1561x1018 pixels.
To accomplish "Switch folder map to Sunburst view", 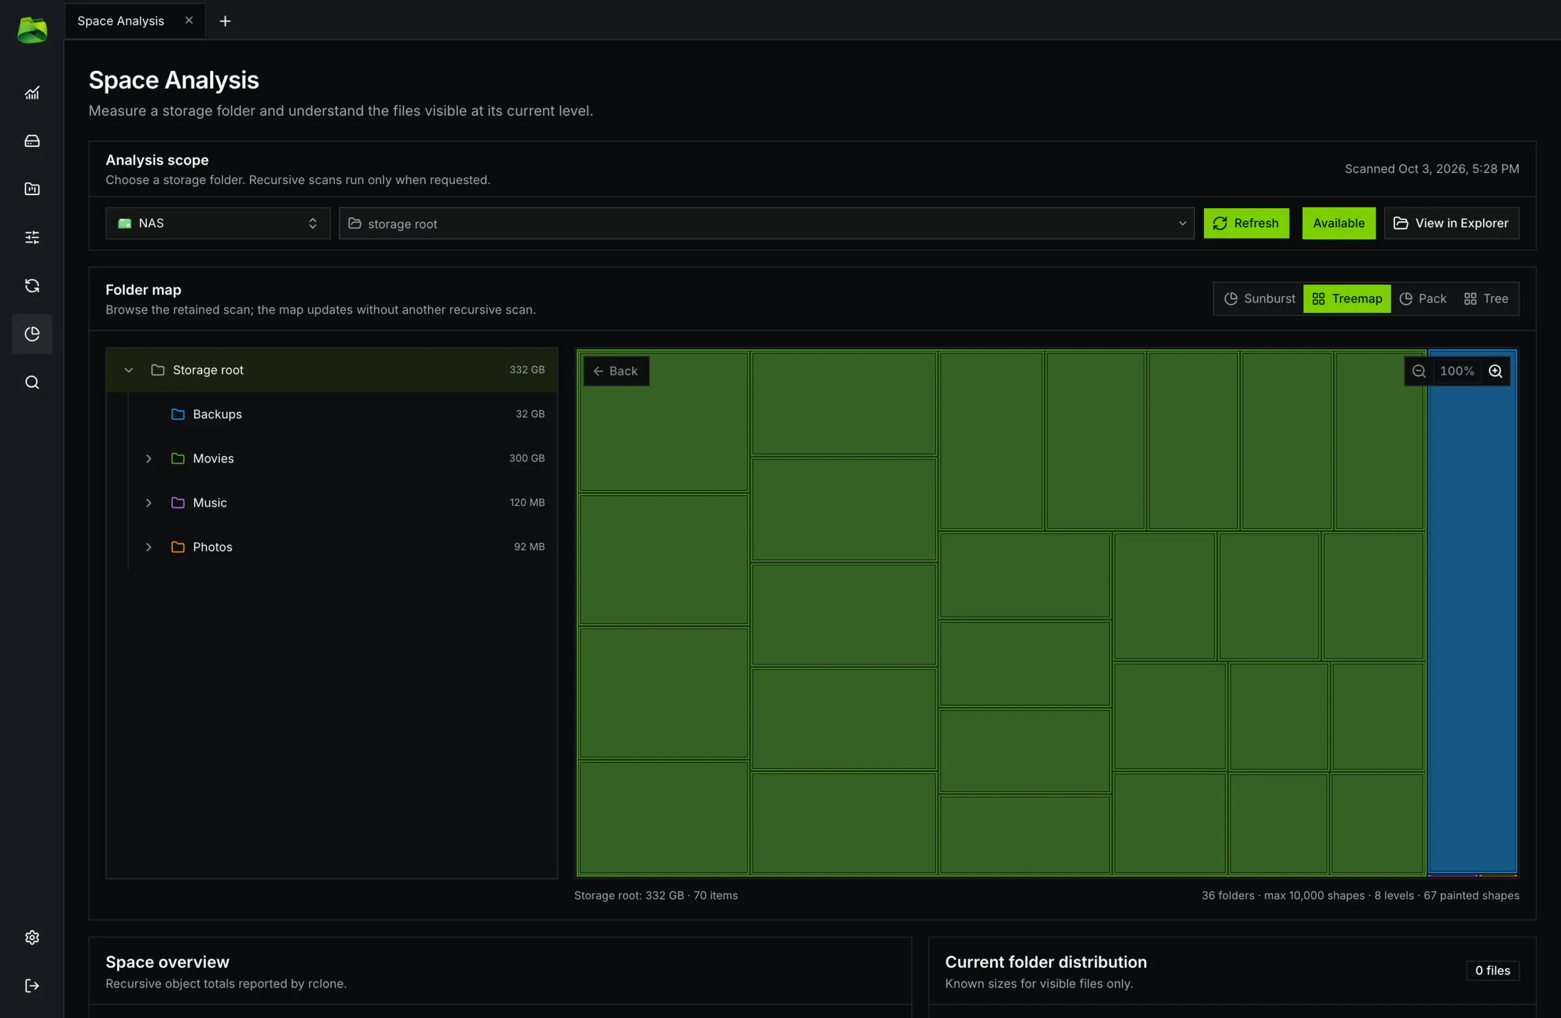I will [1259, 299].
